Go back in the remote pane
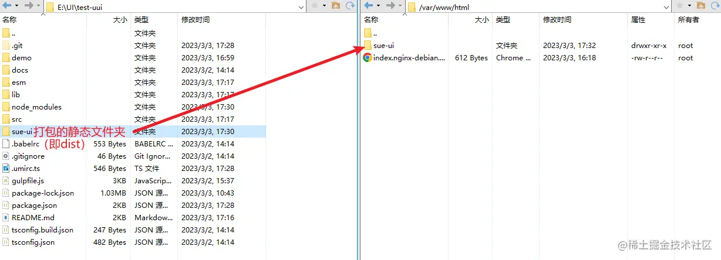The width and height of the screenshot is (721, 260). (368, 6)
